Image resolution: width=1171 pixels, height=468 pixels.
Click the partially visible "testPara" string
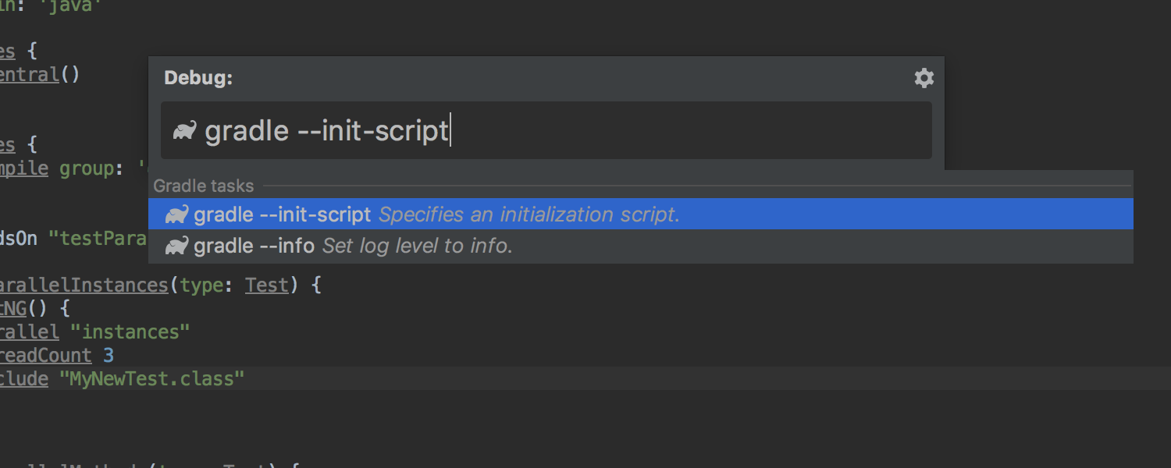[x=98, y=239]
